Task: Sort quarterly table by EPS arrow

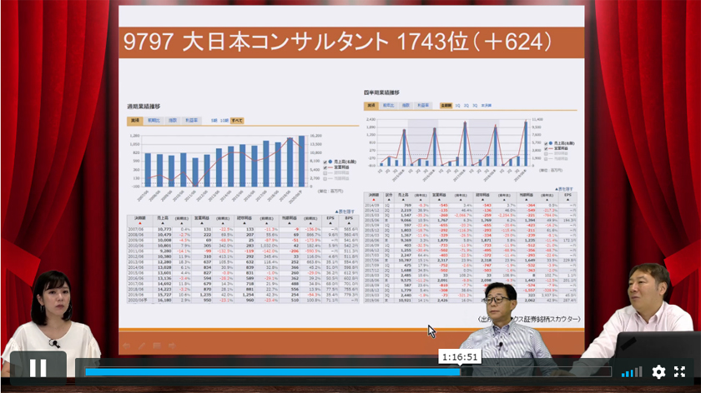Action: (567, 200)
